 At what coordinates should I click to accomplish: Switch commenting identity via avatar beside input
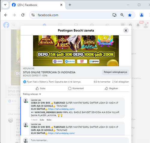coord(25,140)
